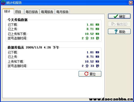The height and width of the screenshot is (102, 134).
Task: Close the 统计和报告 dialog window
Action: pos(131,3)
